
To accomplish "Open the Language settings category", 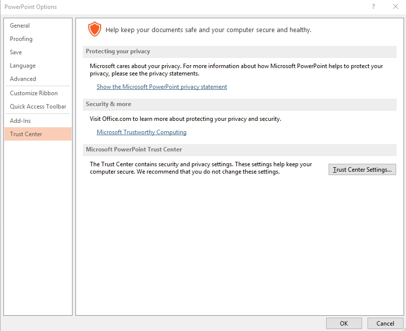I will pos(38,66).
